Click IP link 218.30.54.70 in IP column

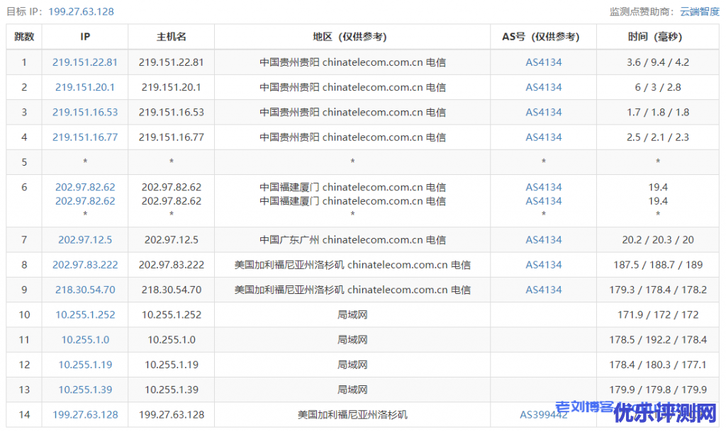(85, 290)
